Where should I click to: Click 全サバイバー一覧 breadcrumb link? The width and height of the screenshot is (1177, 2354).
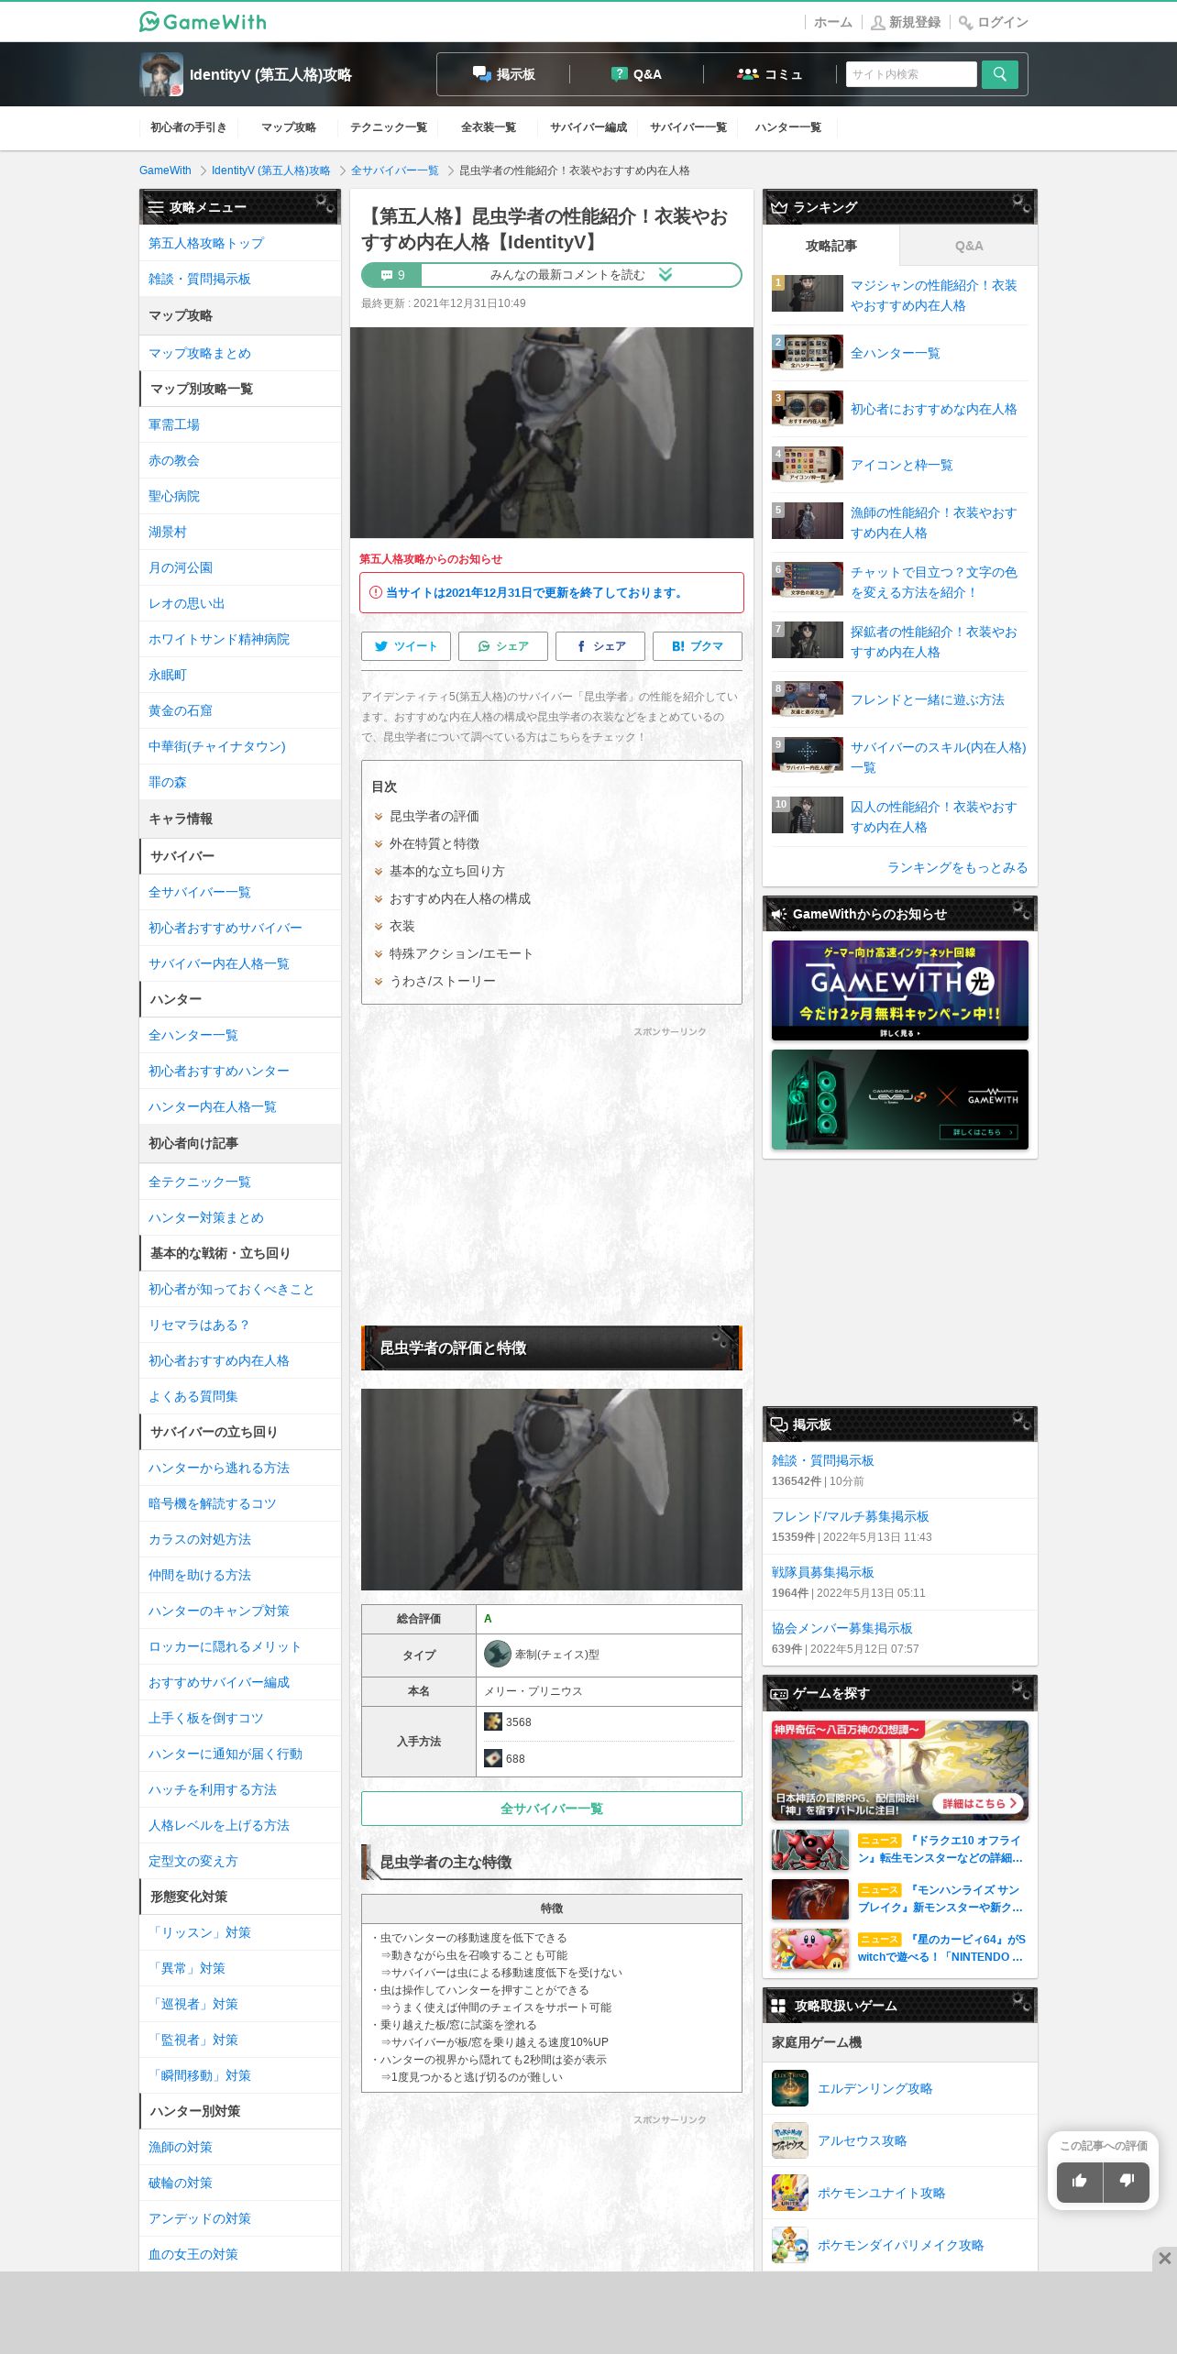(x=395, y=170)
